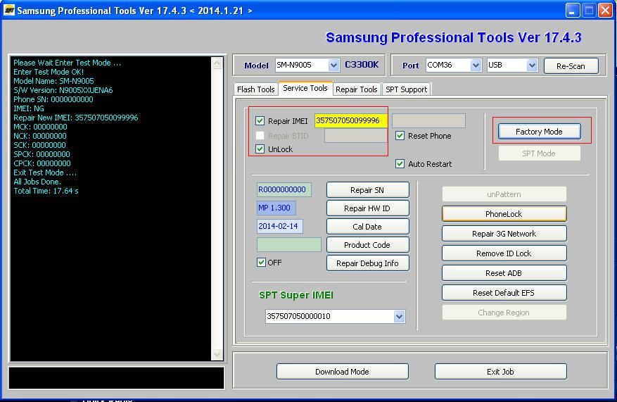Click the 2014-02-14 cal date field
The height and width of the screenshot is (402, 617).
point(280,226)
